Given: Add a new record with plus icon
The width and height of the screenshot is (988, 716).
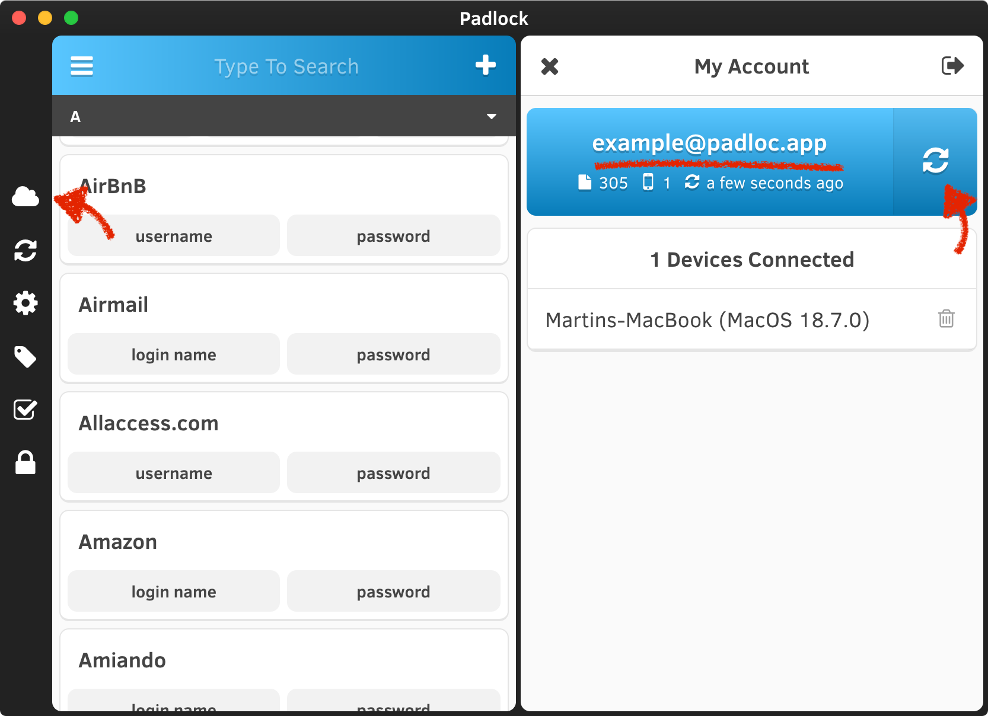Looking at the screenshot, I should [x=485, y=66].
